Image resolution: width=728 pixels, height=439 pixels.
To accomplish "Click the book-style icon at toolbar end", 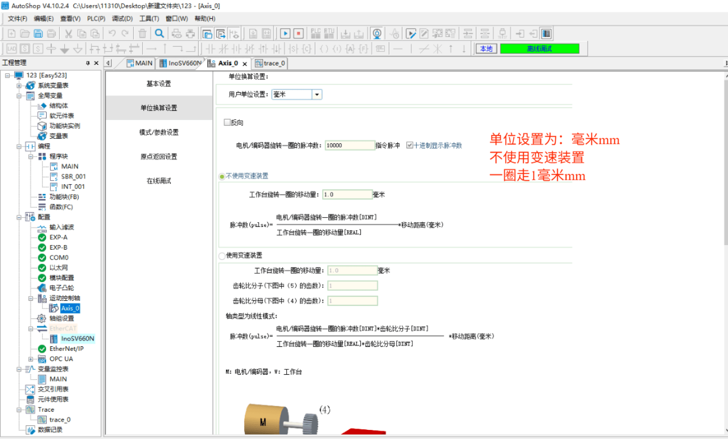I will click(x=546, y=34).
